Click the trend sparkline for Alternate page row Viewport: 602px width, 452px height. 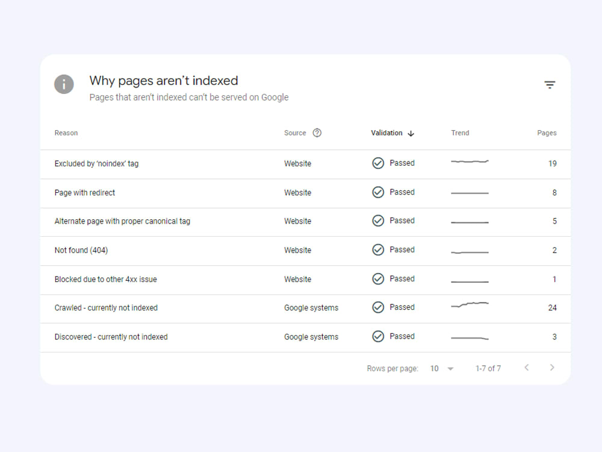pos(470,222)
